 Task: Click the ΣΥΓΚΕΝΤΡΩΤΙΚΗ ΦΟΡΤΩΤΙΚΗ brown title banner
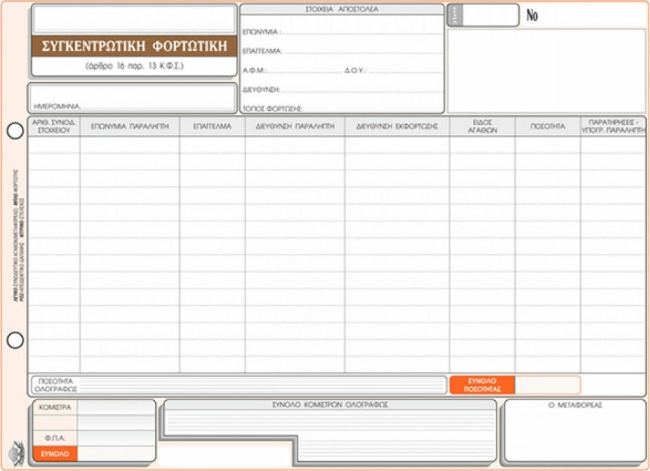click(x=134, y=47)
